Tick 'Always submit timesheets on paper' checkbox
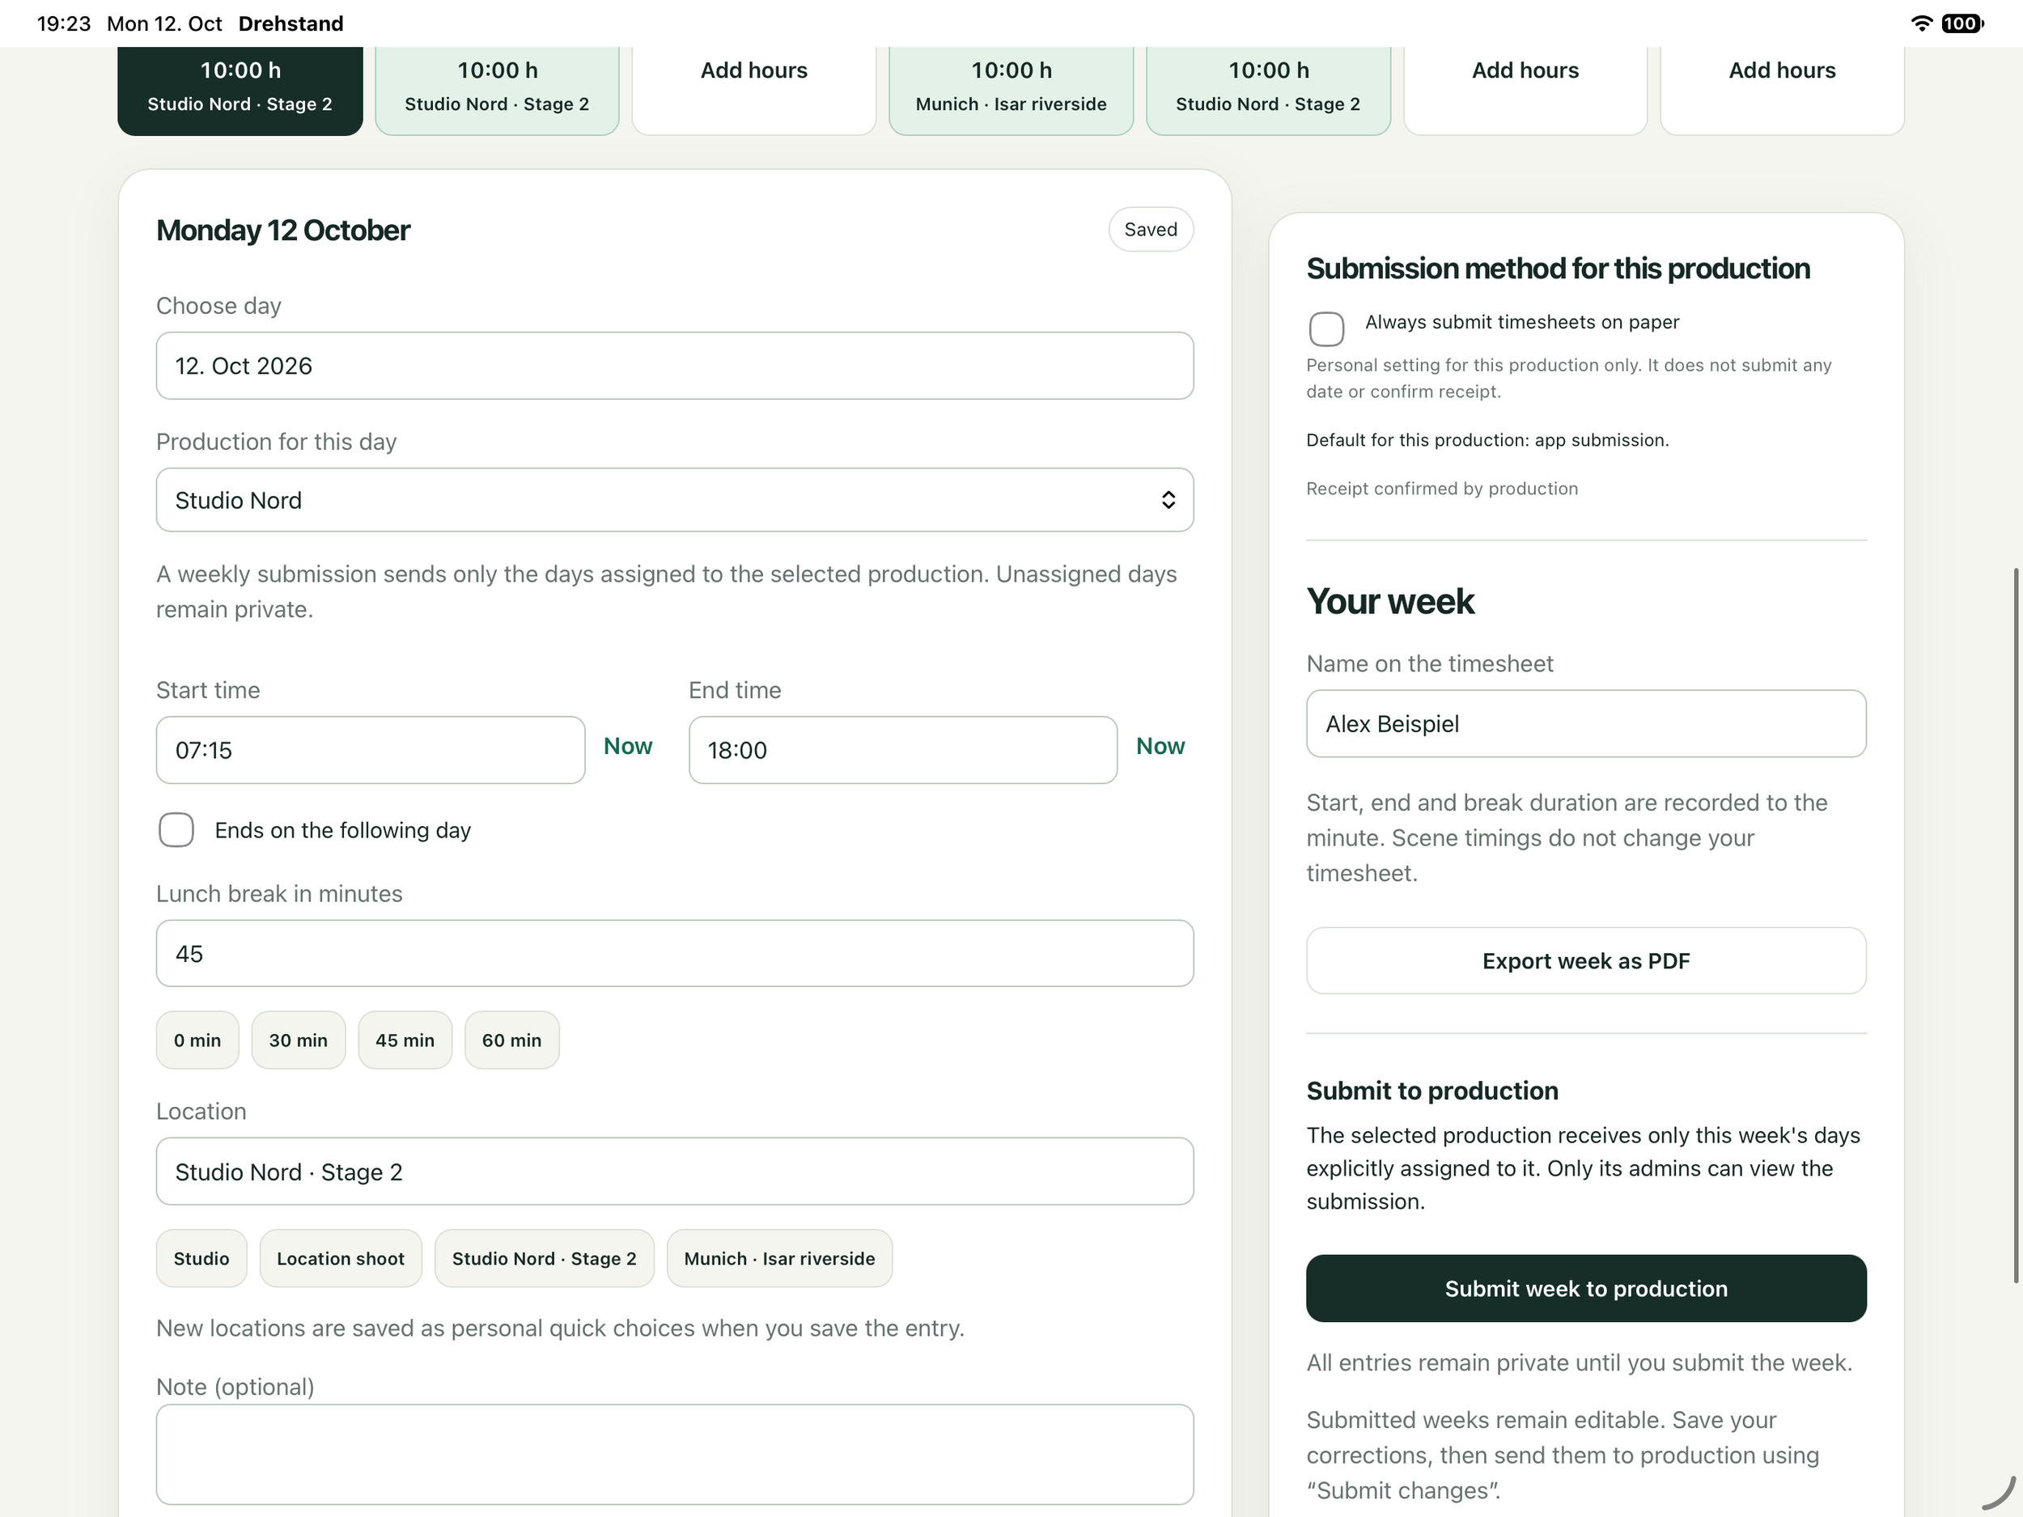Screen dimensions: 2023x1517 [x=1326, y=329]
